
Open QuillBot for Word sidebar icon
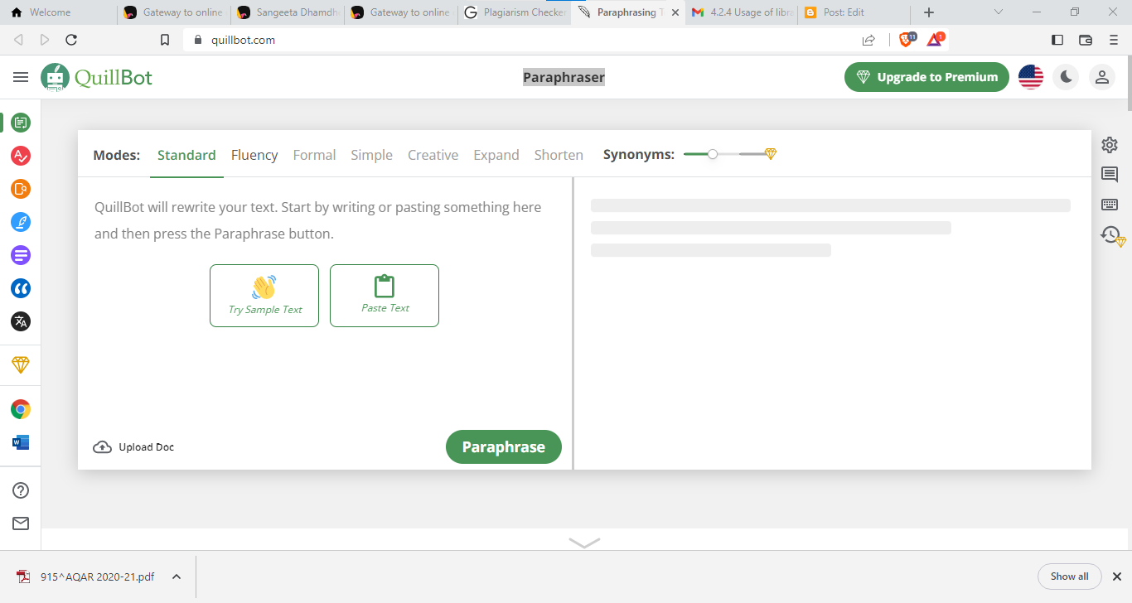(x=21, y=442)
